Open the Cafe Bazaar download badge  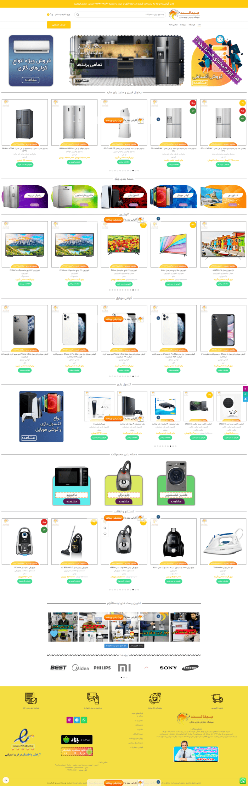[x=77, y=739]
